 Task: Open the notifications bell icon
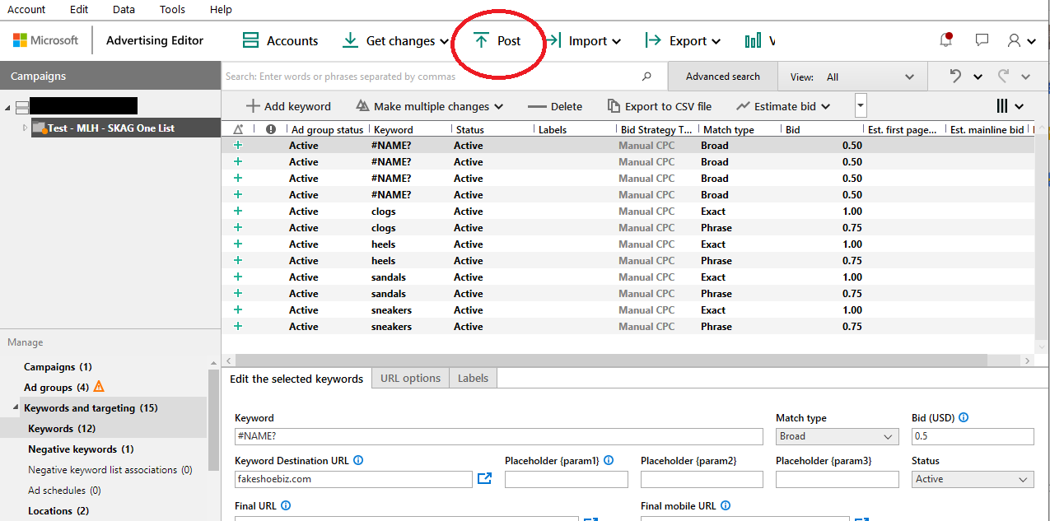[946, 40]
